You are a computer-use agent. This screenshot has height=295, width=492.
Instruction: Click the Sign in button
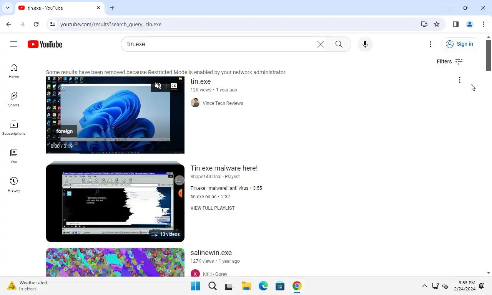tap(460, 44)
